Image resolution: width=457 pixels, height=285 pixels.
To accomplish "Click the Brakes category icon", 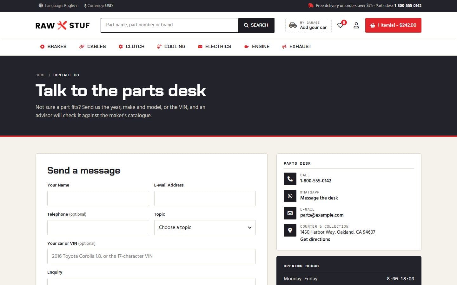I will point(42,47).
